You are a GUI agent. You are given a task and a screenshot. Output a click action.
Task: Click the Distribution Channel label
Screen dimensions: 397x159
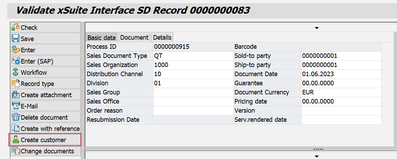pos(115,74)
